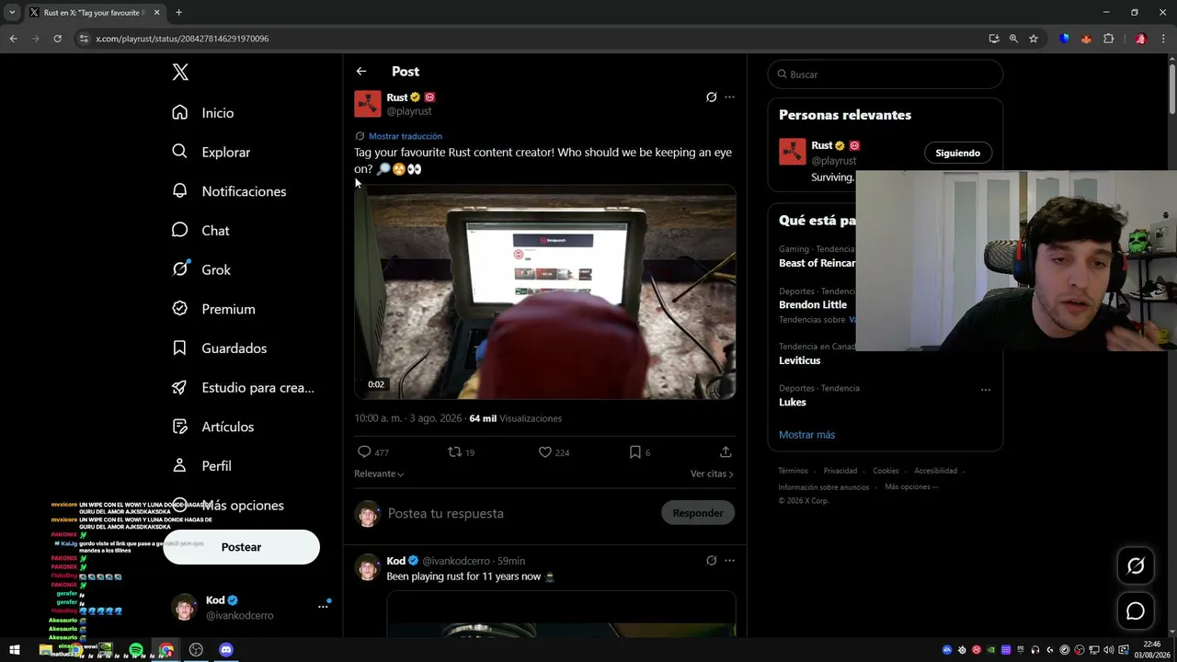The height and width of the screenshot is (662, 1177).
Task: Open the Relevante sort dropdown
Action: pyautogui.click(x=379, y=474)
